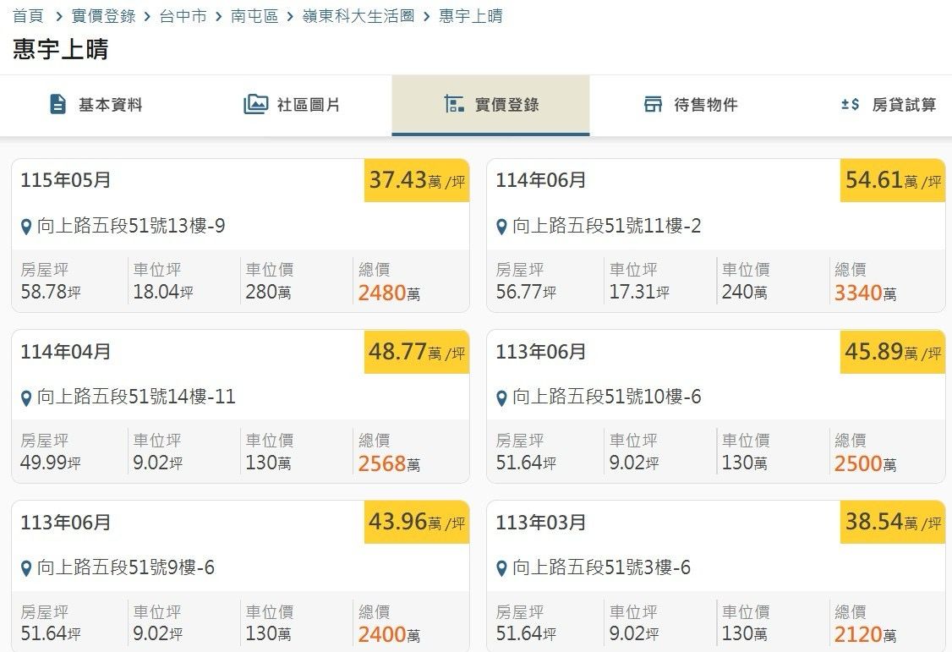
Task: Select the 37.43萬/坪 price badge
Action: pyautogui.click(x=417, y=180)
